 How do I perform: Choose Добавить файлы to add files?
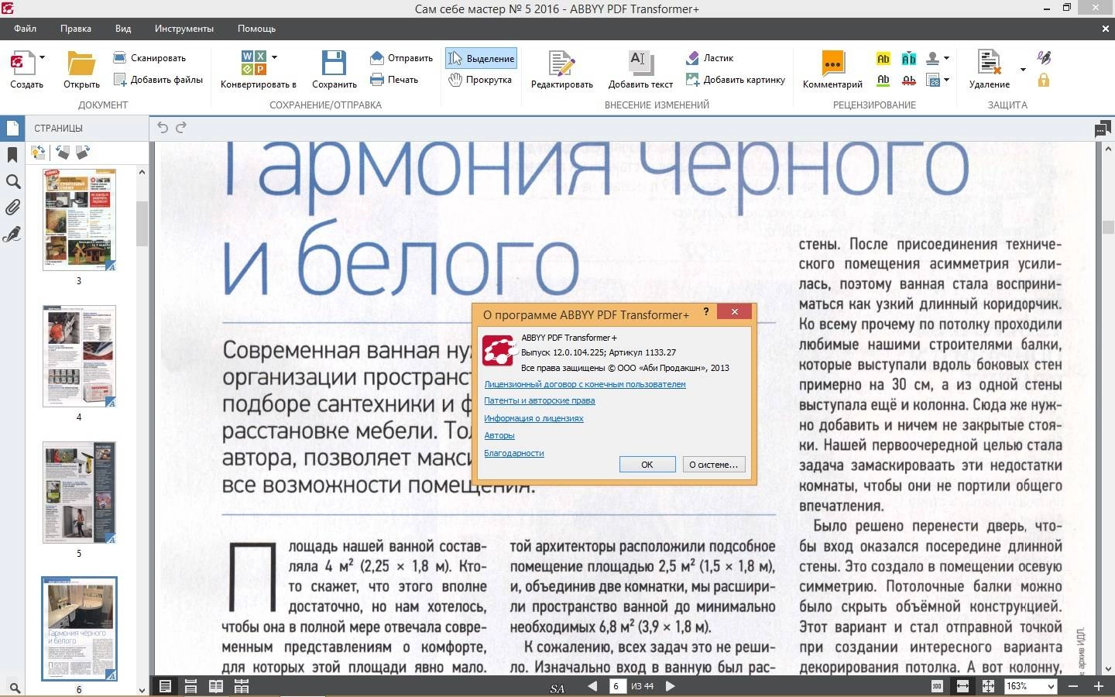pyautogui.click(x=158, y=79)
